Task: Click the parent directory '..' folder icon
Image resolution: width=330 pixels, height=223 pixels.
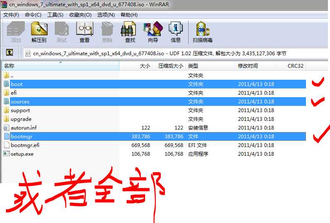Action: 7,75
